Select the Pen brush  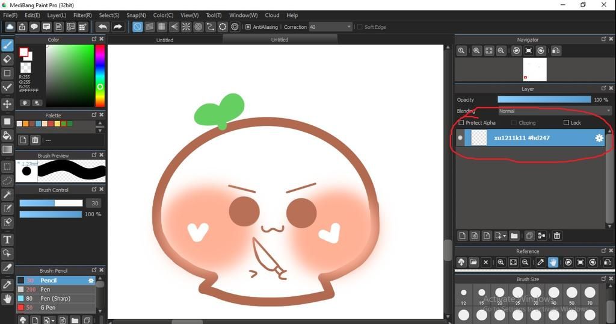click(x=56, y=290)
